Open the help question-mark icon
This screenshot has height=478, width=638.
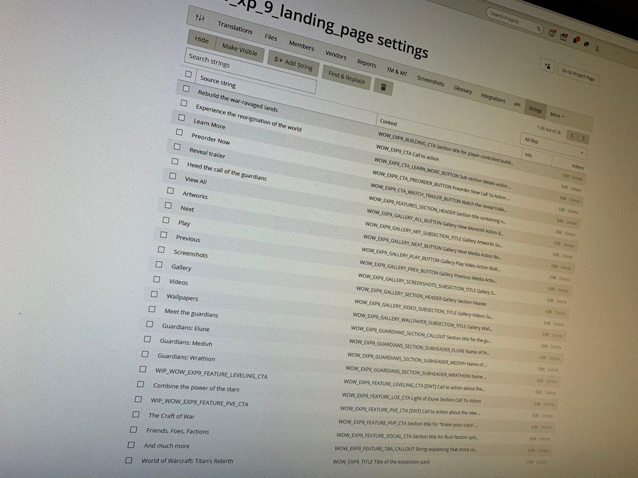tap(552, 32)
